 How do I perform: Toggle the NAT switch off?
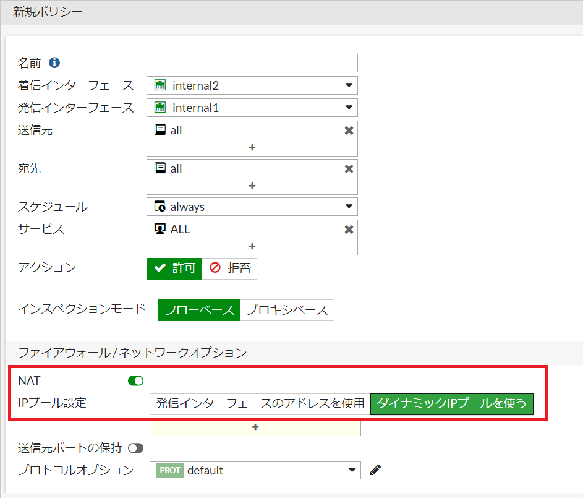click(x=136, y=381)
